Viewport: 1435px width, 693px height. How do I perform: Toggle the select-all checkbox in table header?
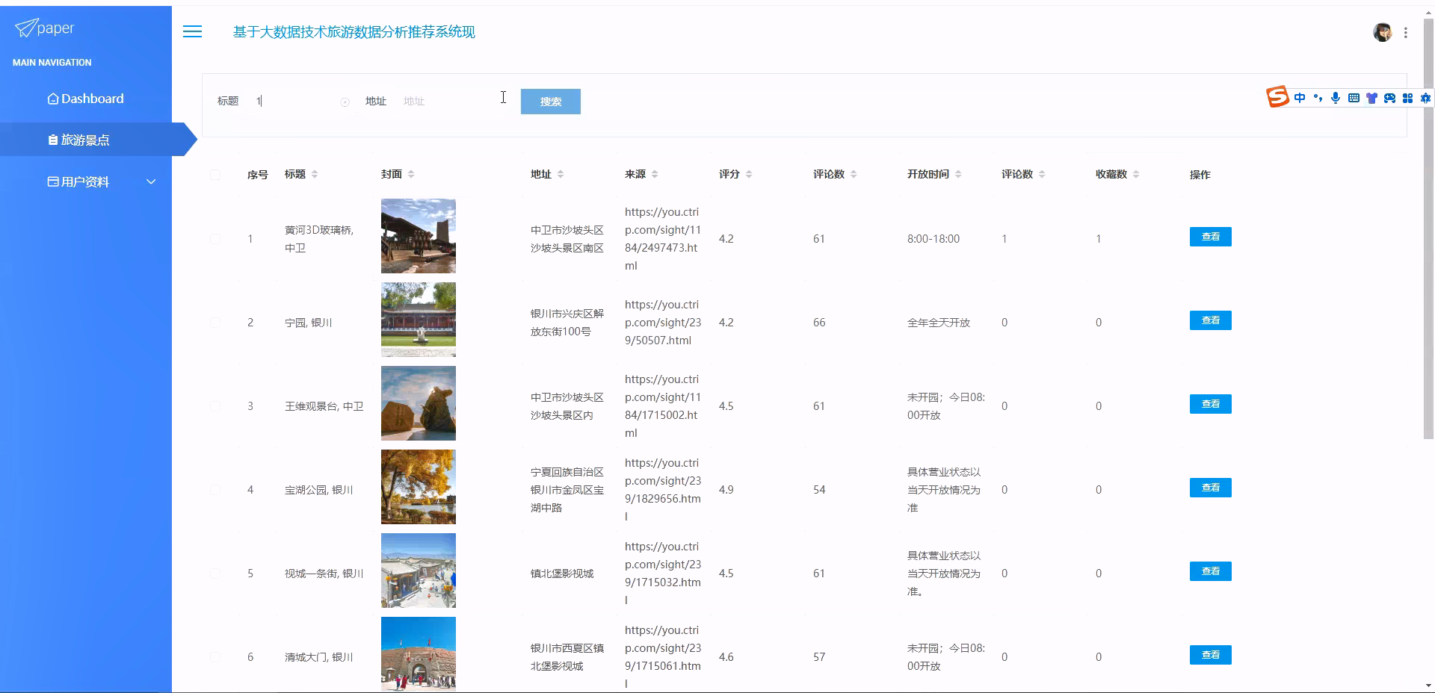point(216,174)
